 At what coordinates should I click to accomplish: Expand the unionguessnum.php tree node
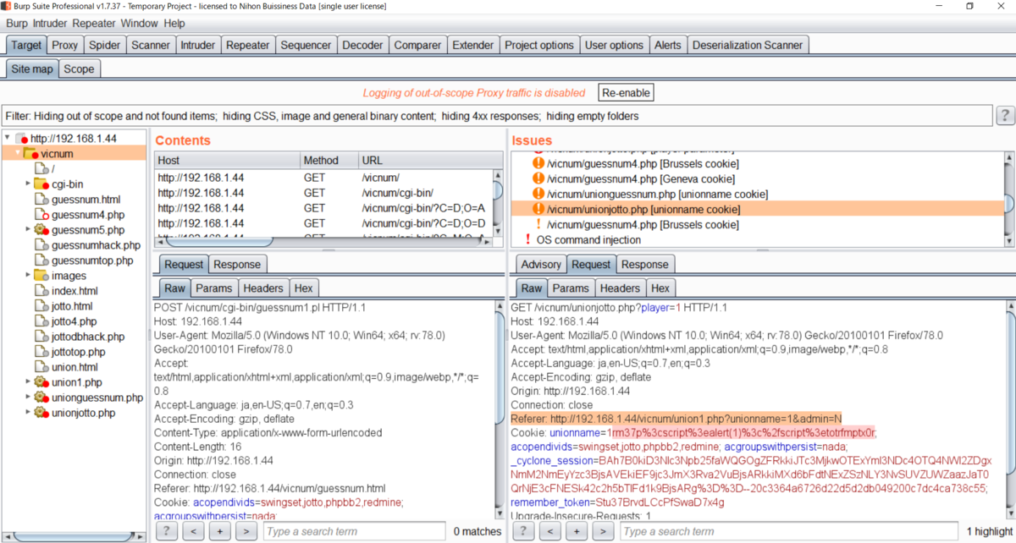tap(28, 398)
